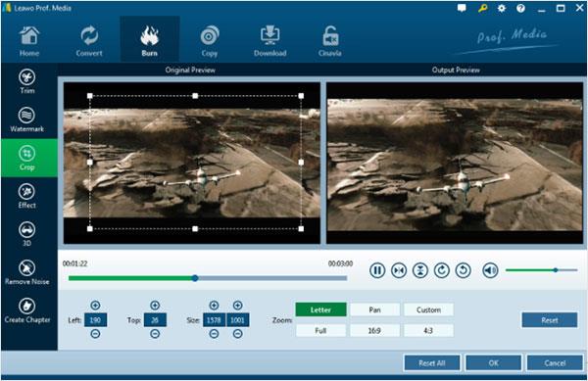The height and width of the screenshot is (381, 588).
Task: Open the registration key icon
Action: (x=482, y=8)
